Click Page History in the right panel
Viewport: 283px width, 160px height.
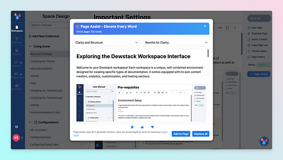point(256,57)
